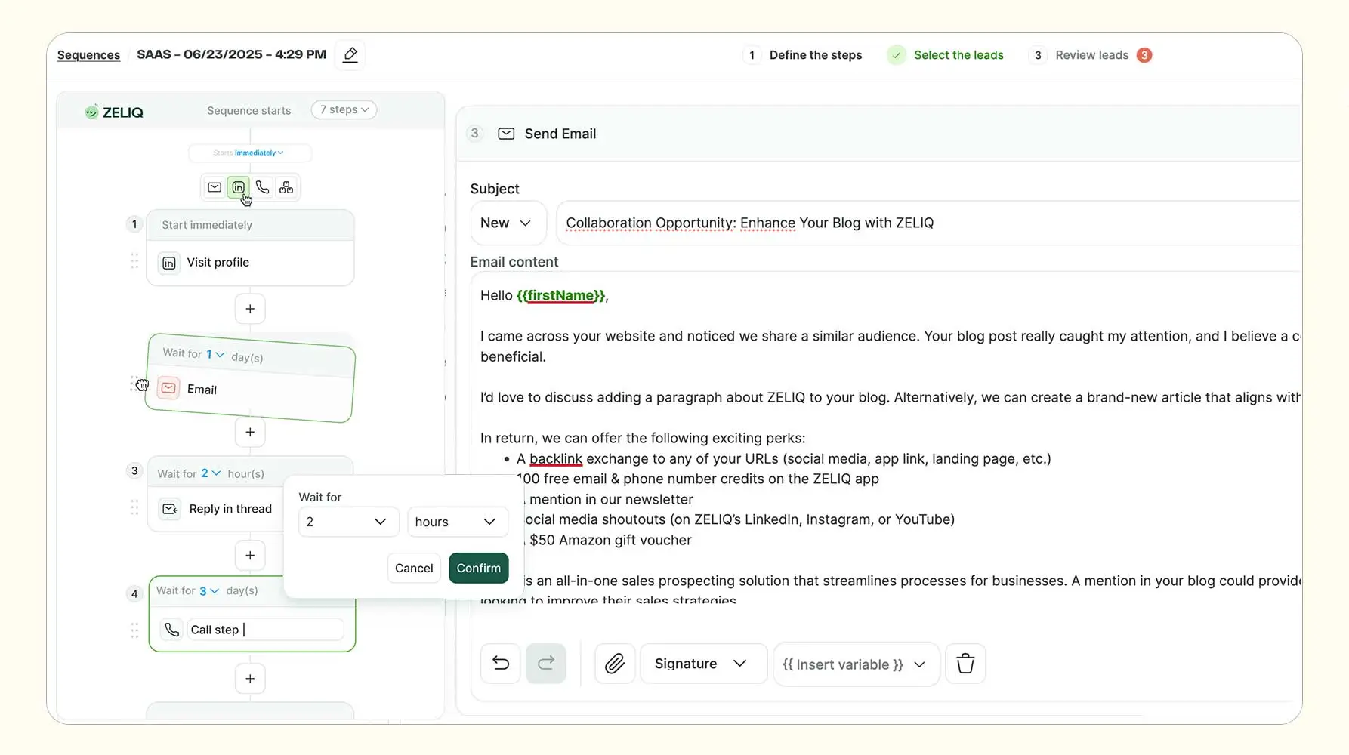Click the Reply in thread envelope icon
This screenshot has height=755, width=1349.
click(170, 509)
